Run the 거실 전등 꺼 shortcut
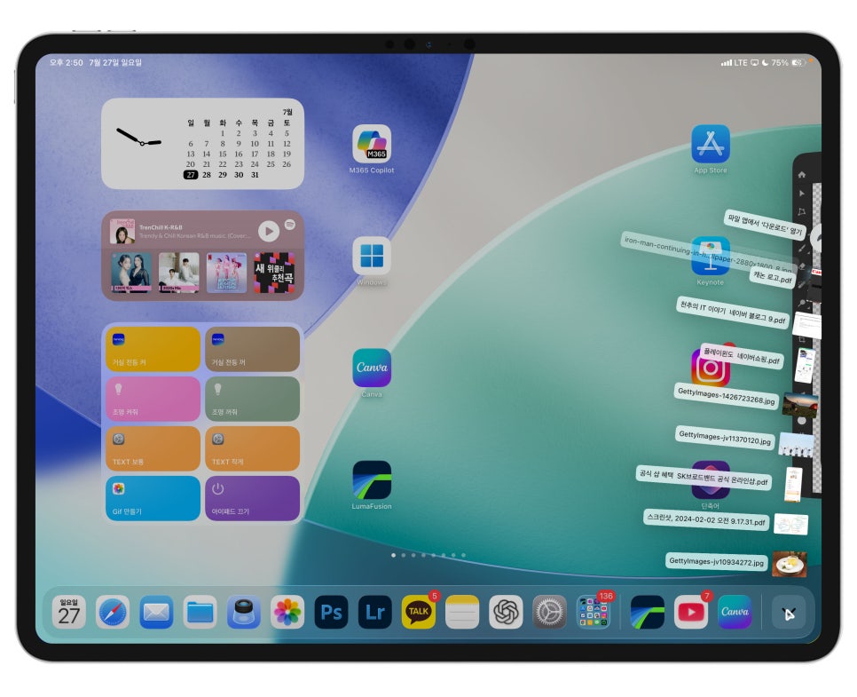This screenshot has height=697, width=857. coord(253,349)
